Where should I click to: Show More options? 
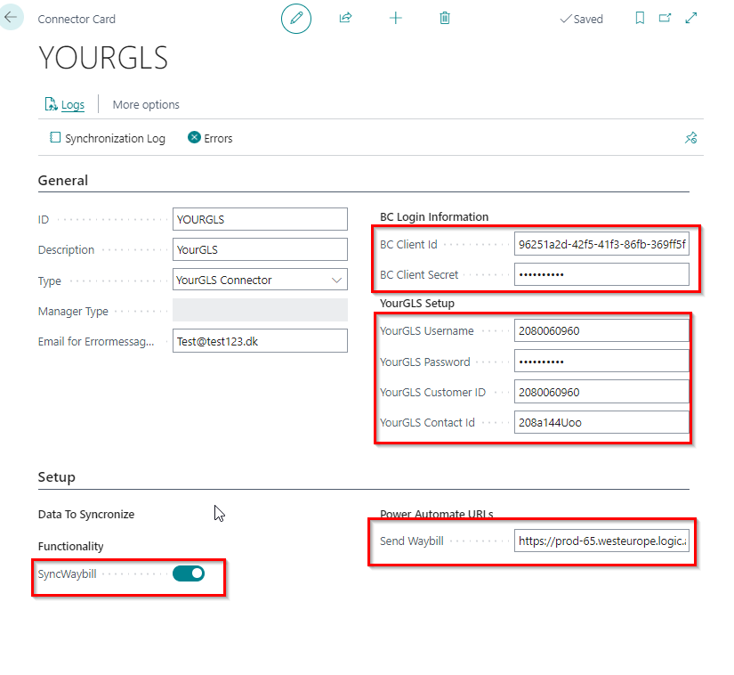pyautogui.click(x=146, y=104)
